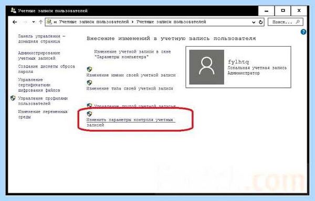Viewport: 315px width, 201px height.
Task: Click shield icon above Изменение типа link
Action: (x=89, y=83)
